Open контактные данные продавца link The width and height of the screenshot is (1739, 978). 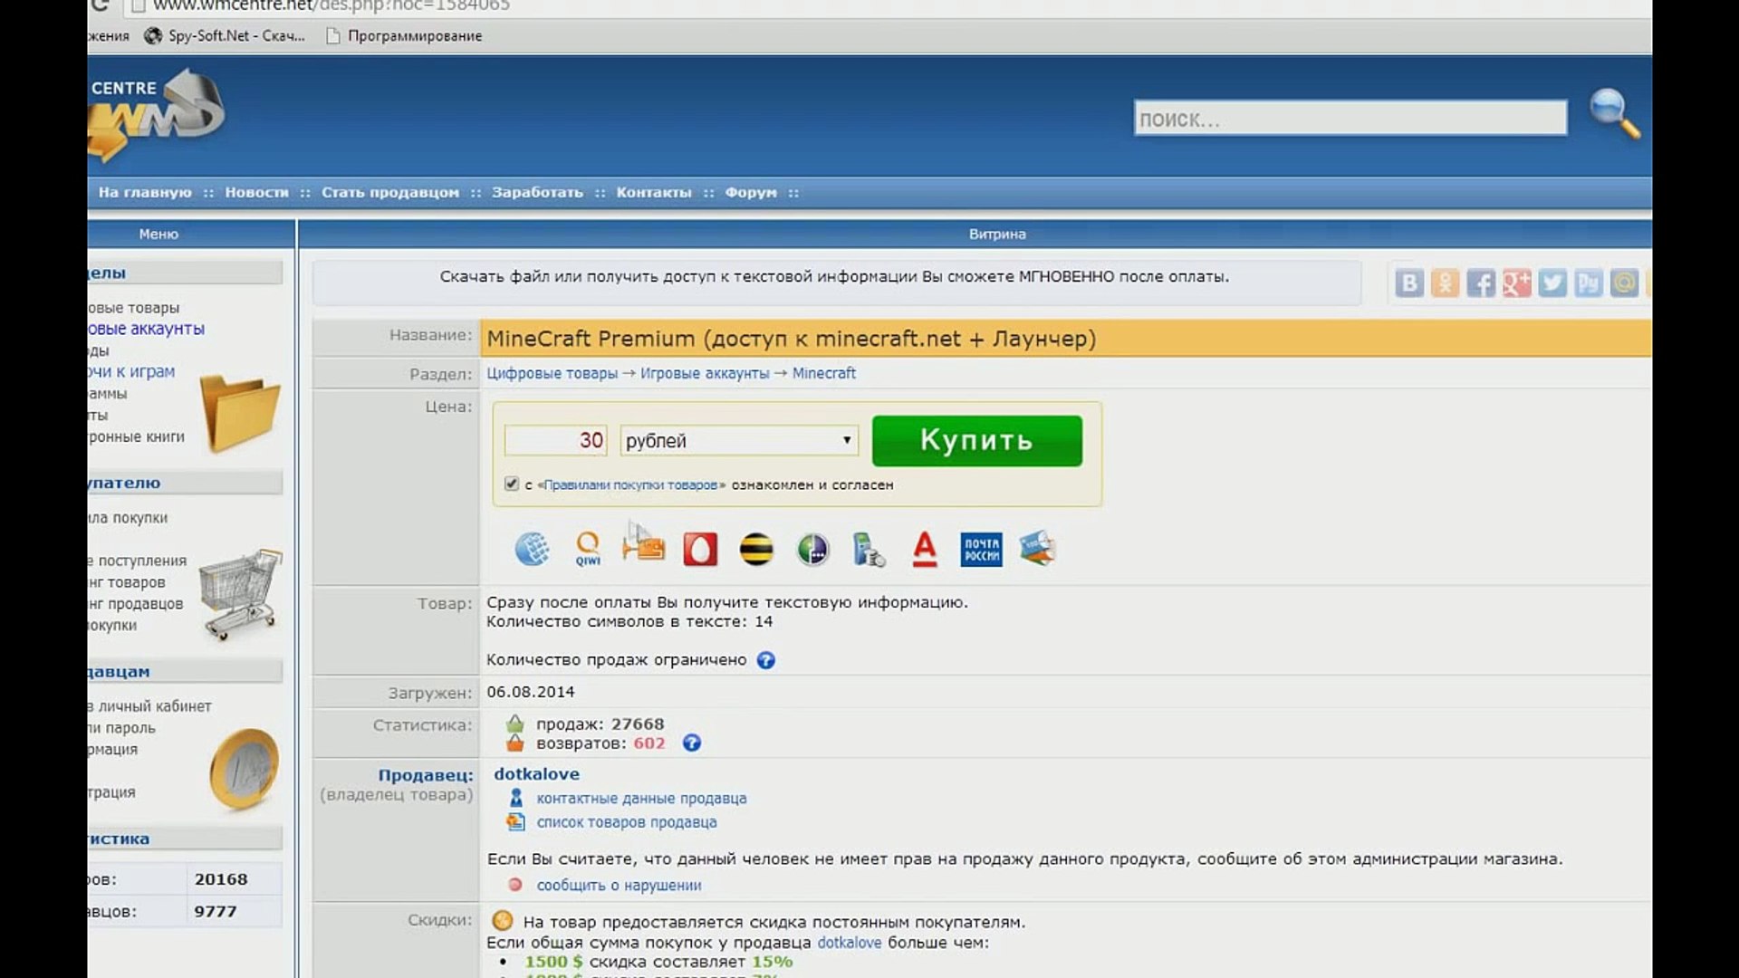pos(641,798)
